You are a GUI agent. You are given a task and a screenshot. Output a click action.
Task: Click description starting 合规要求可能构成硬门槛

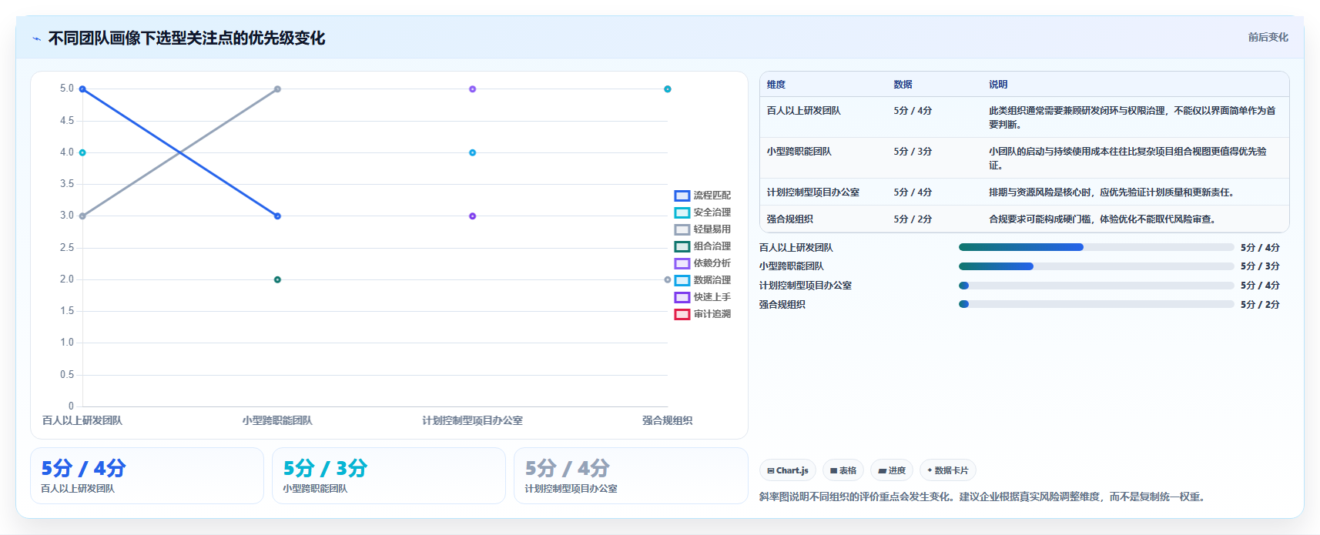1102,219
